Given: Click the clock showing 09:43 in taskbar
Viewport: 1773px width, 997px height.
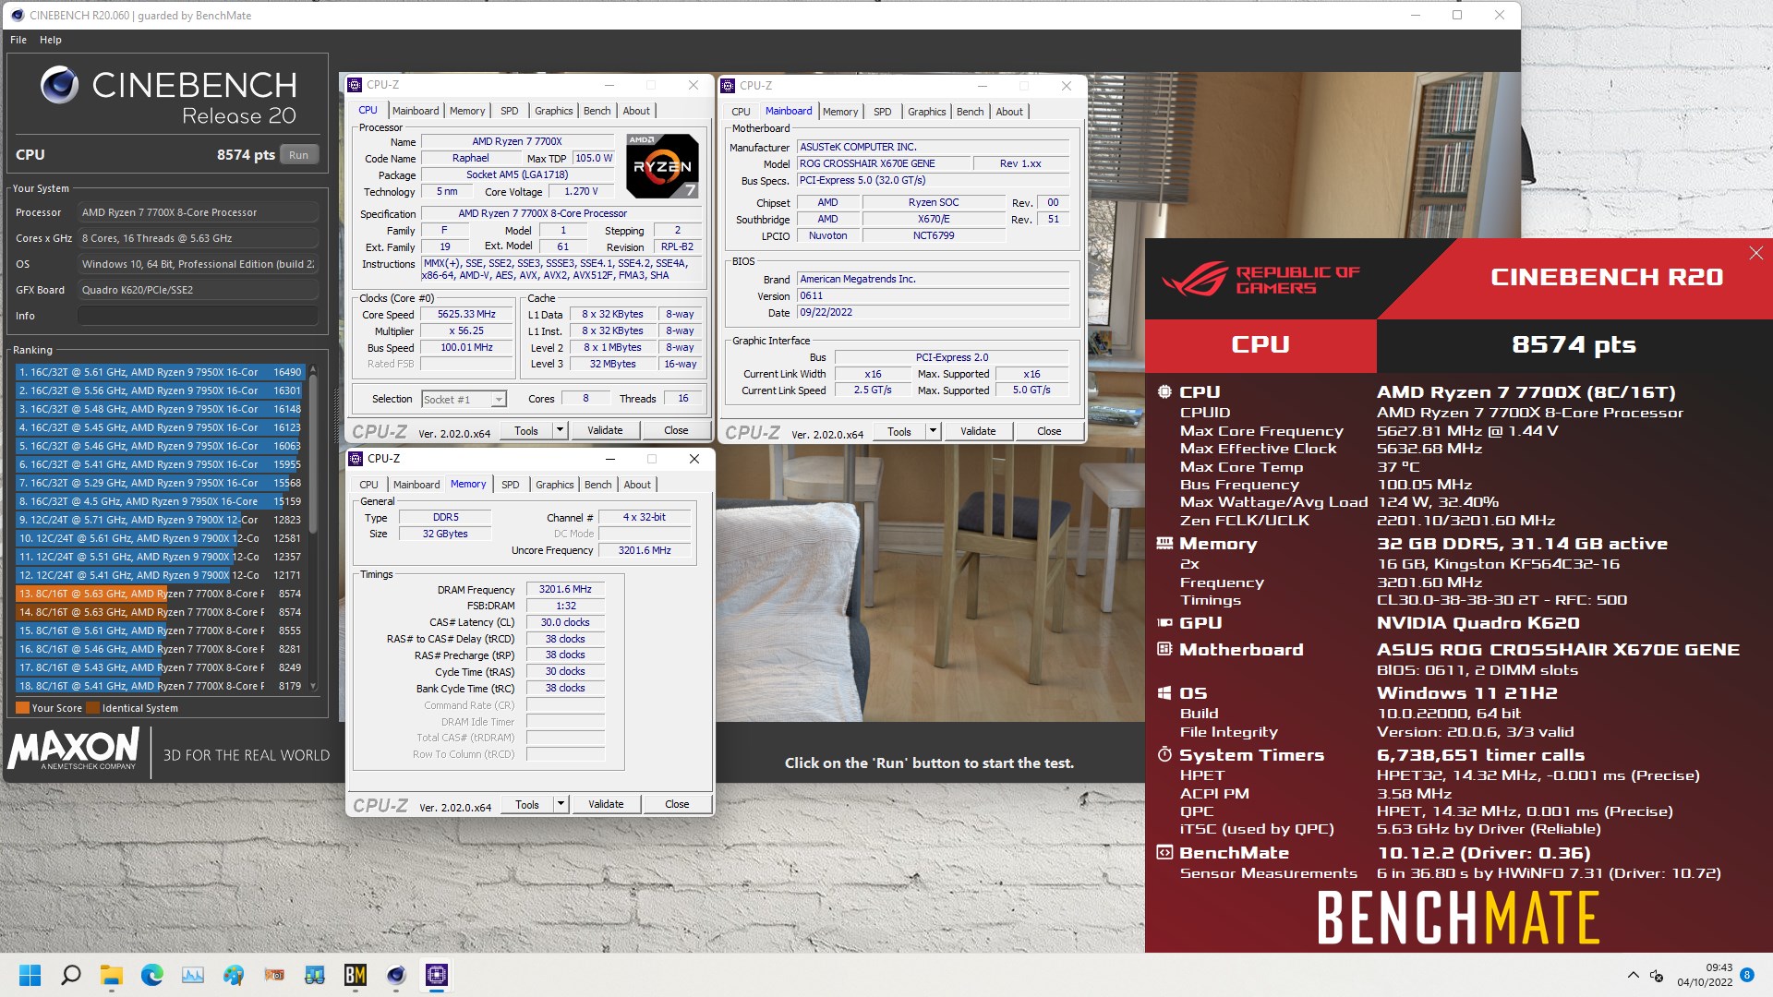Looking at the screenshot, I should (1719, 967).
